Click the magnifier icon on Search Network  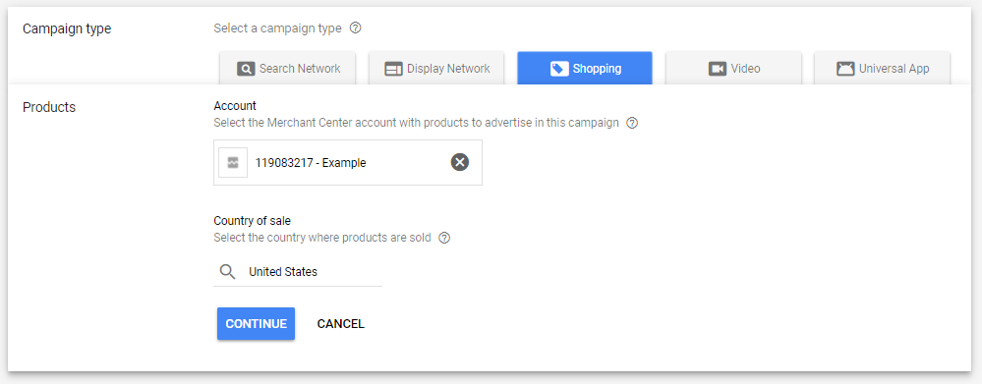pyautogui.click(x=246, y=69)
